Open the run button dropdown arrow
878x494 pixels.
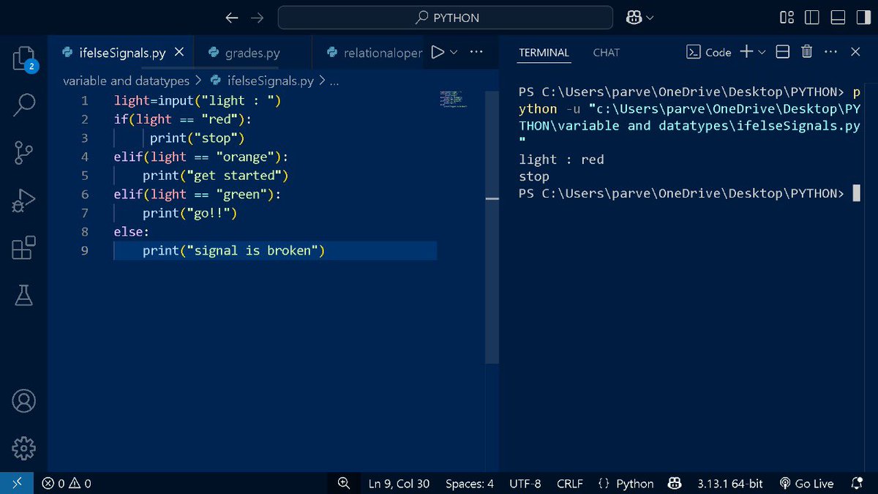454,52
